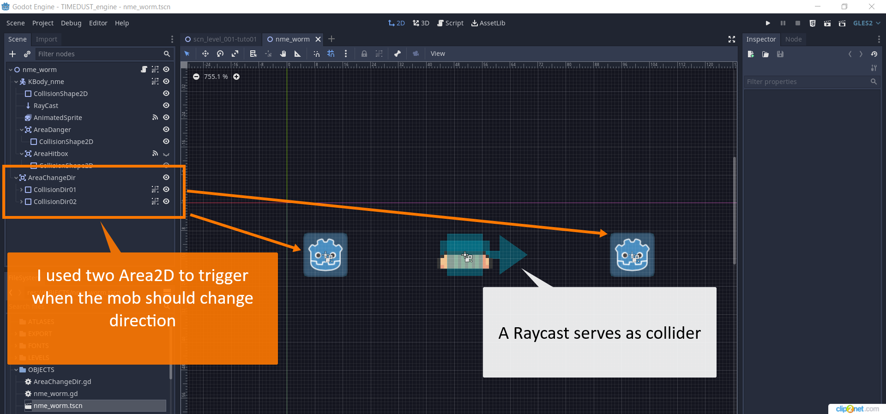Activate the Ruler Mode tool
This screenshot has width=886, height=414.
pyautogui.click(x=298, y=54)
